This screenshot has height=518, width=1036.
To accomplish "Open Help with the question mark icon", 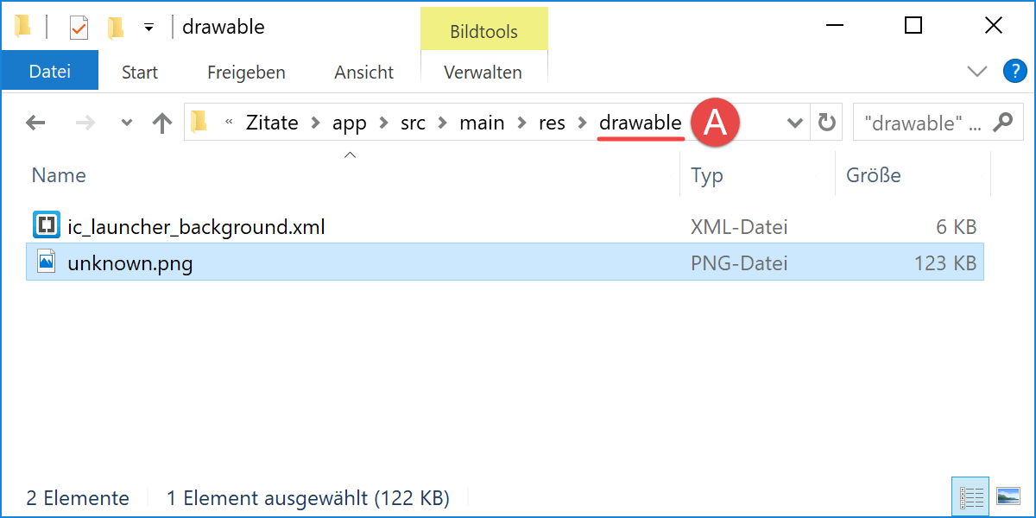I will tap(1014, 72).
